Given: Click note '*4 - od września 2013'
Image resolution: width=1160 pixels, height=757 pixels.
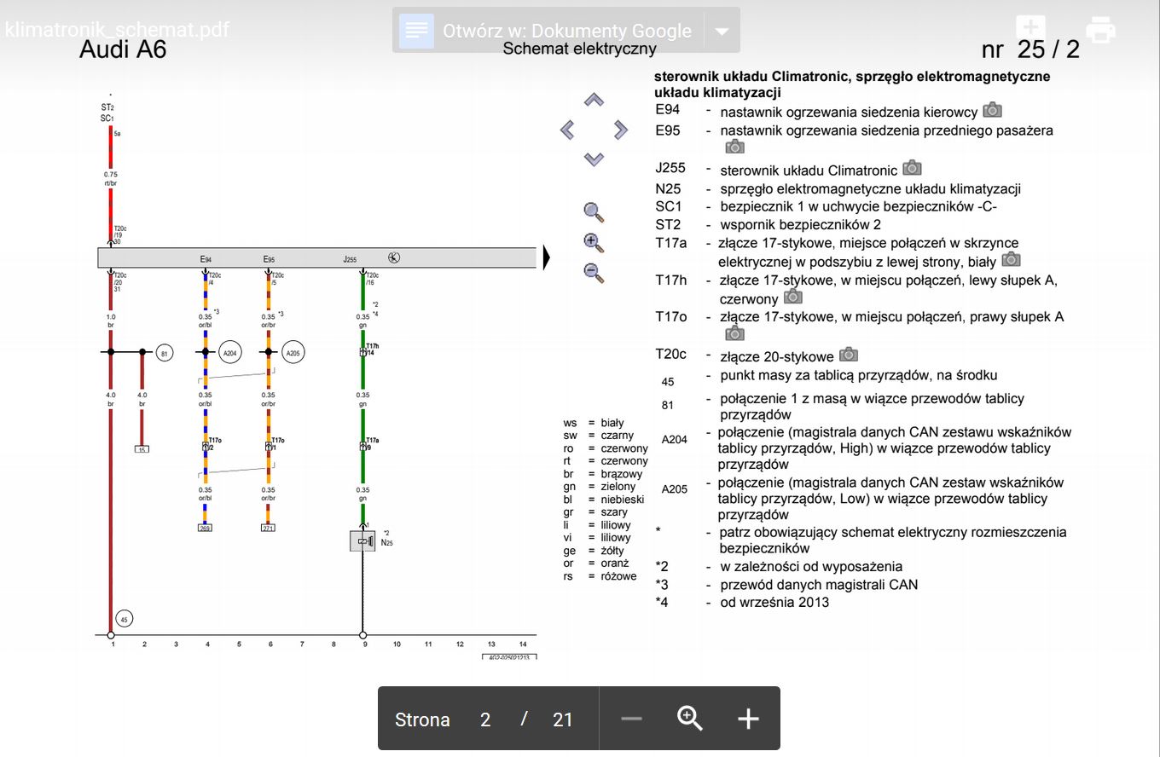Looking at the screenshot, I should coord(742,603).
